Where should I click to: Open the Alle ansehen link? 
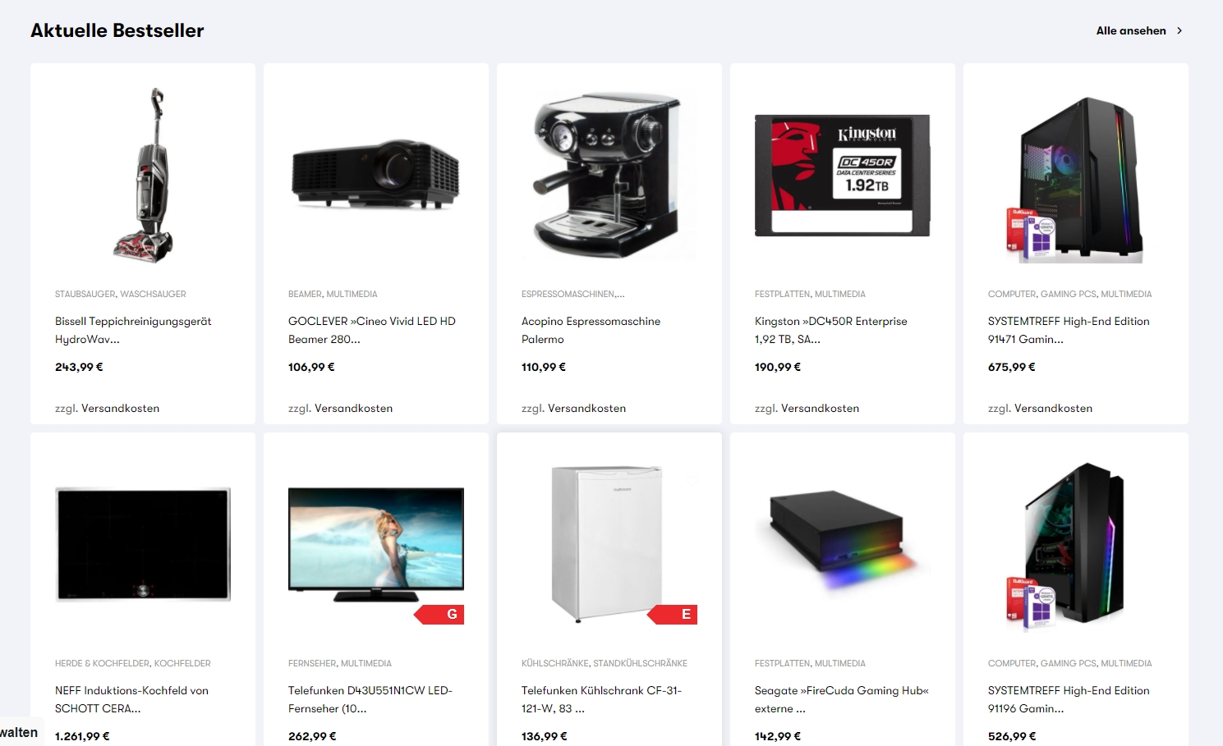tap(1131, 31)
